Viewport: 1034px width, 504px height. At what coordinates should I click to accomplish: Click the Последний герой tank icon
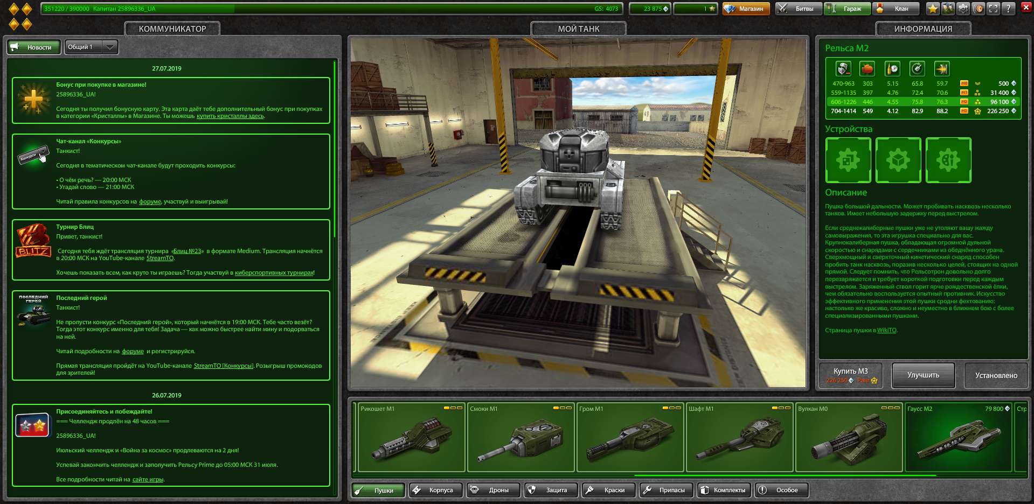[33, 311]
